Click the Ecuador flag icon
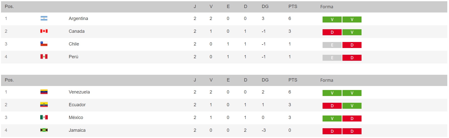Screen dimensions: 449x138 [44, 104]
